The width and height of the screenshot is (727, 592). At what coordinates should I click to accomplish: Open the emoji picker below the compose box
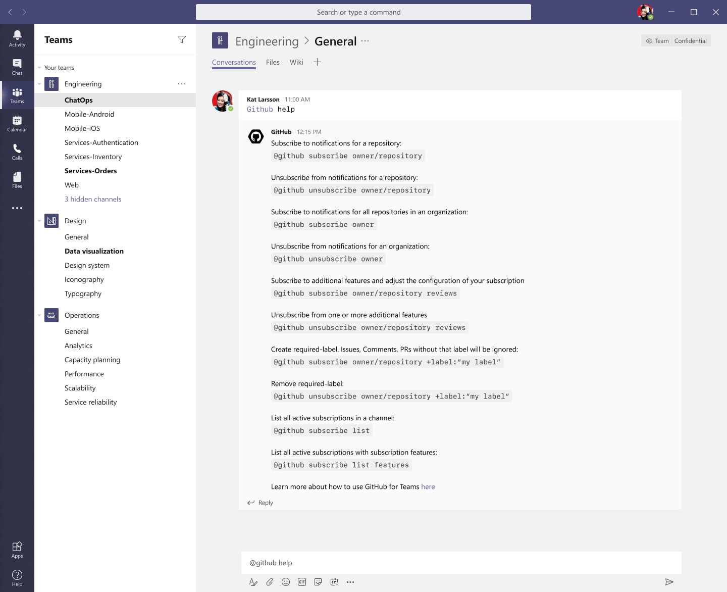pyautogui.click(x=286, y=582)
